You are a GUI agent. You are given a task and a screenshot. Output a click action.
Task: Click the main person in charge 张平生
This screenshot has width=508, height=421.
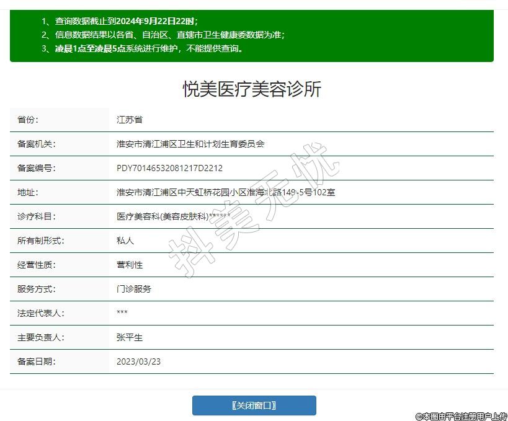(x=130, y=337)
